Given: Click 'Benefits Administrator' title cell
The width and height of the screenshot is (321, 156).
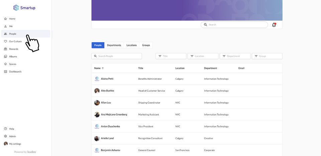Looking at the screenshot, I should (150, 79).
